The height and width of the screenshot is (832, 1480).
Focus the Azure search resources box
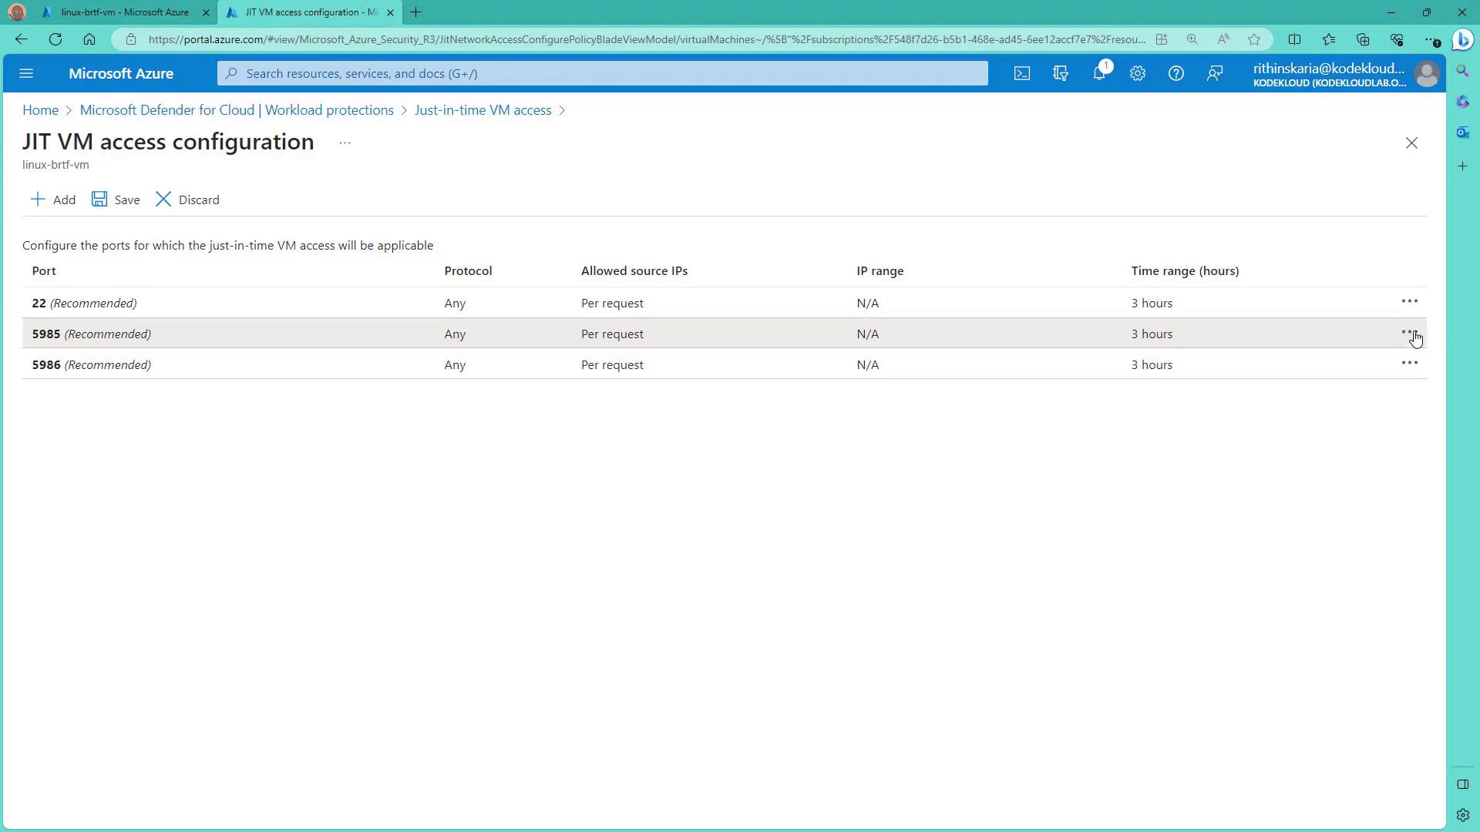(x=601, y=73)
